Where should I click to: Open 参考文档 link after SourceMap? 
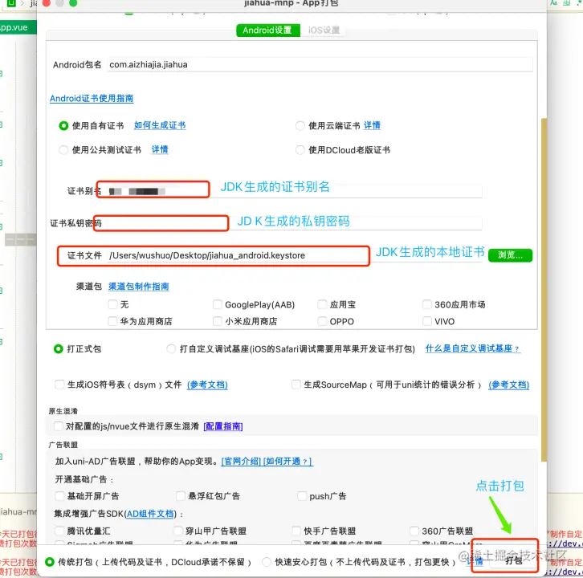(508, 385)
